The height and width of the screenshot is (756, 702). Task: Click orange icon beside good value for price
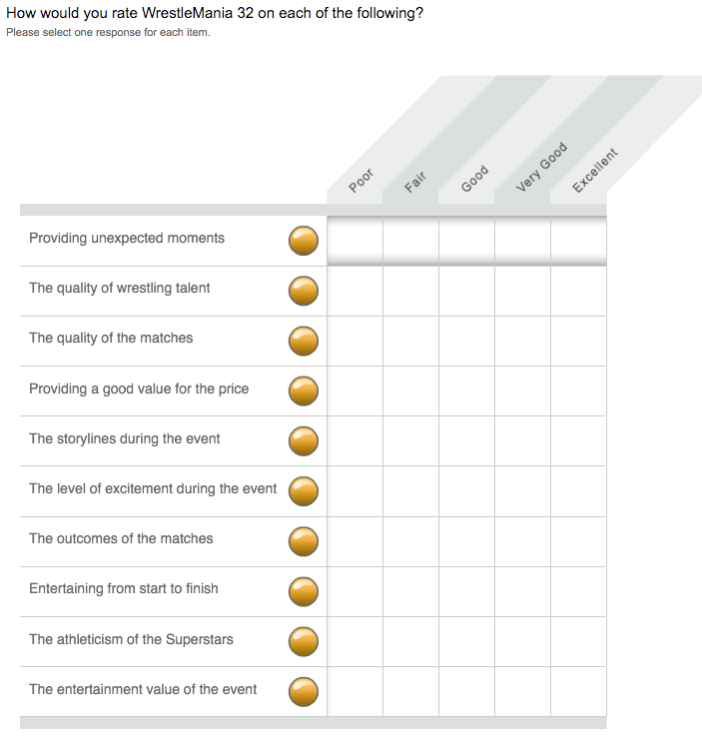304,390
